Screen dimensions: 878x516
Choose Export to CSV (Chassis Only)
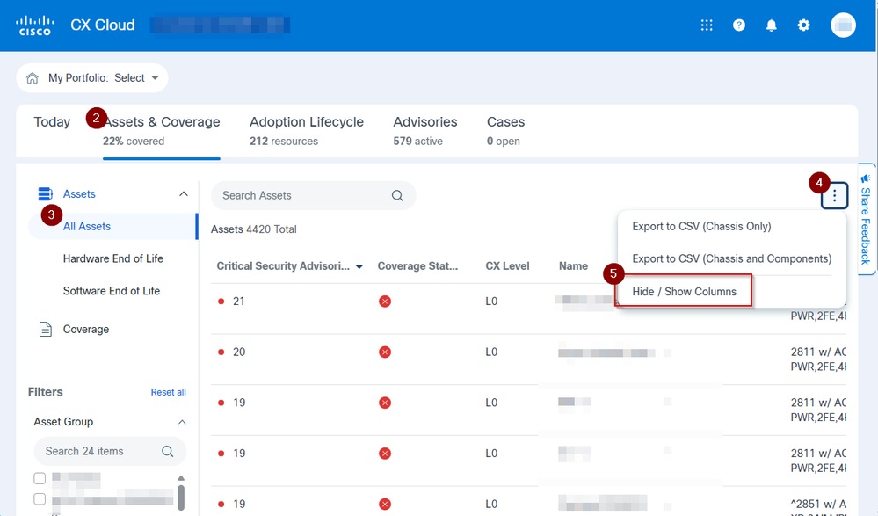coord(701,226)
